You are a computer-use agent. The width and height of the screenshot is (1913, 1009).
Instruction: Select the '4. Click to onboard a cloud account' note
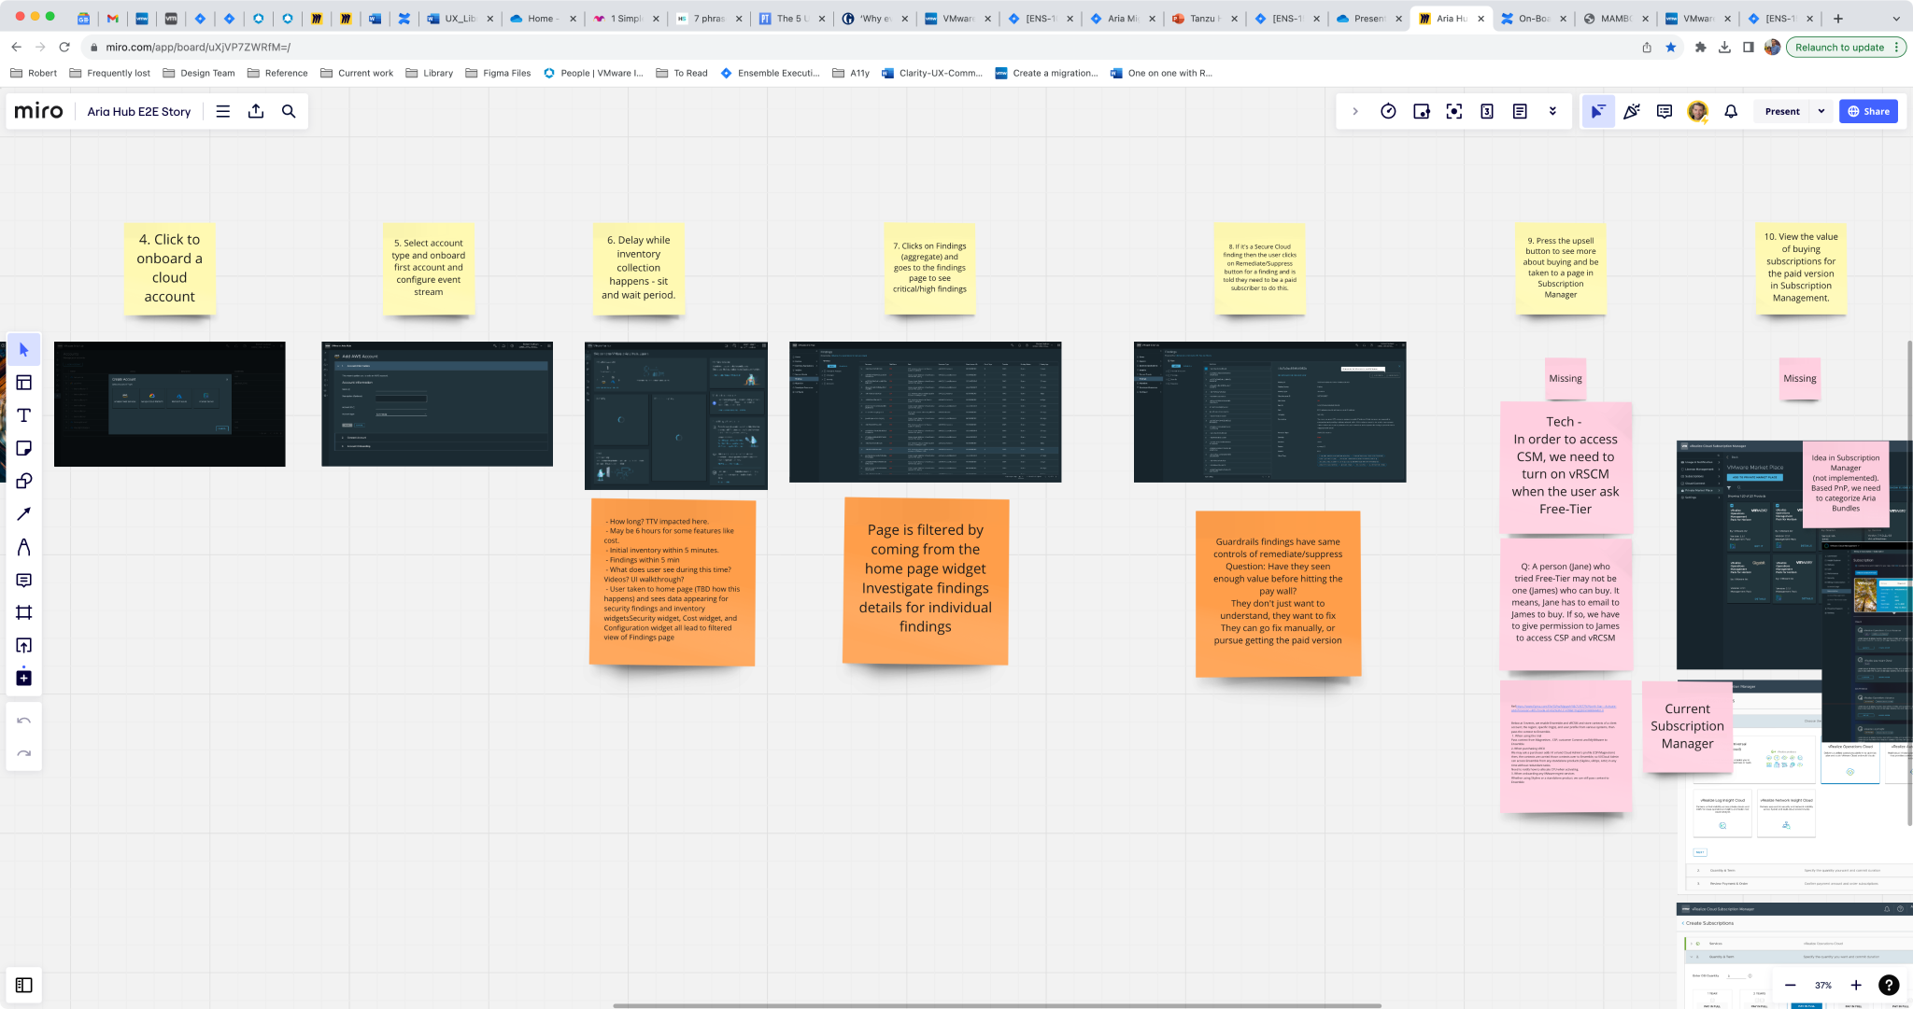[x=170, y=268]
